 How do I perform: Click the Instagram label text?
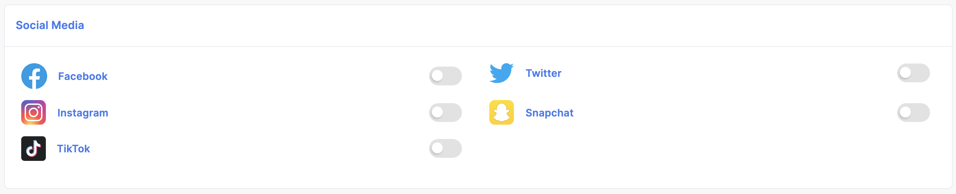(83, 113)
